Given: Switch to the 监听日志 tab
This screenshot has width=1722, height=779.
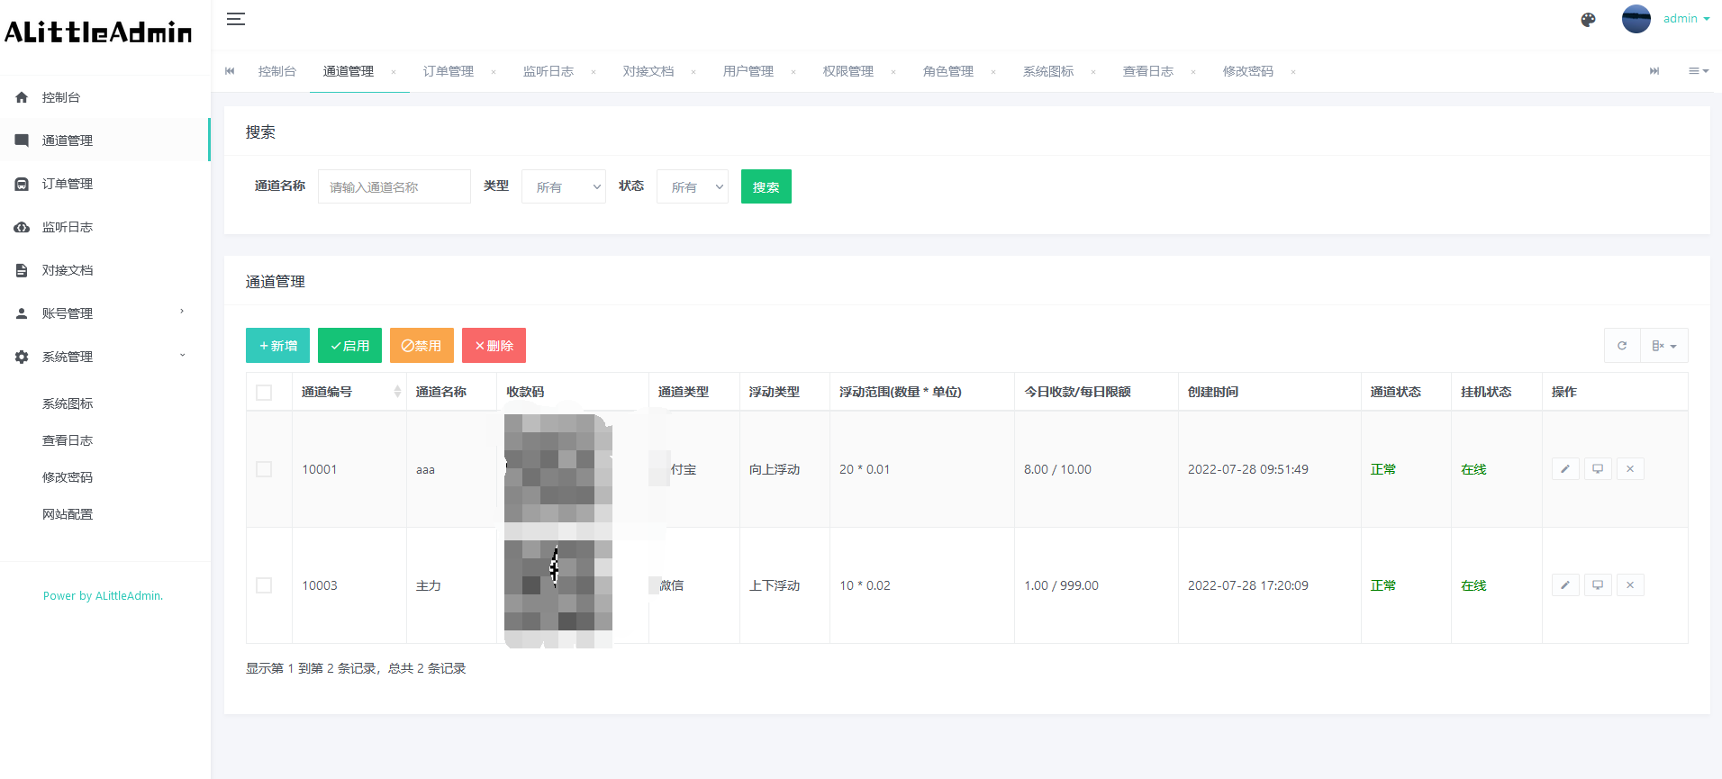Looking at the screenshot, I should point(548,71).
